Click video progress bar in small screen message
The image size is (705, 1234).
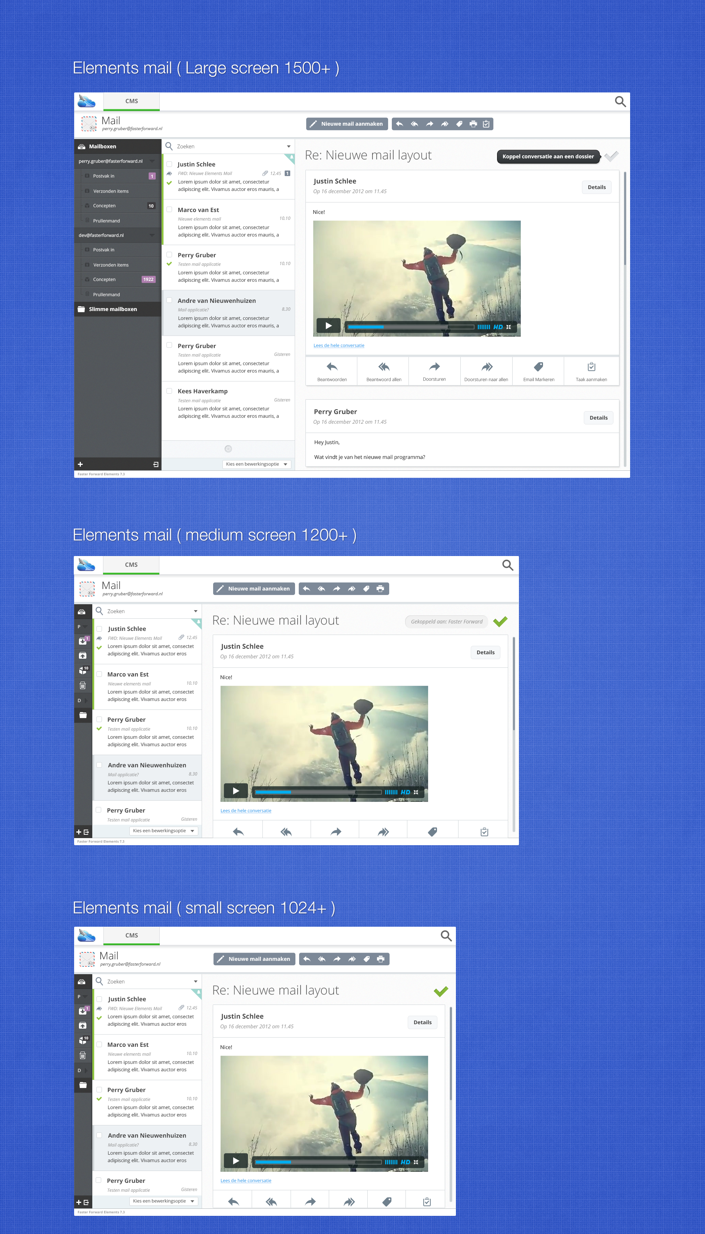(318, 1162)
